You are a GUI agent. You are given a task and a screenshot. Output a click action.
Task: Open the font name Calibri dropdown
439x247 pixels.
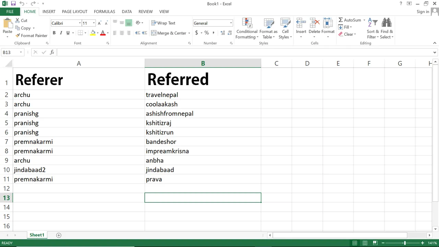(80, 23)
